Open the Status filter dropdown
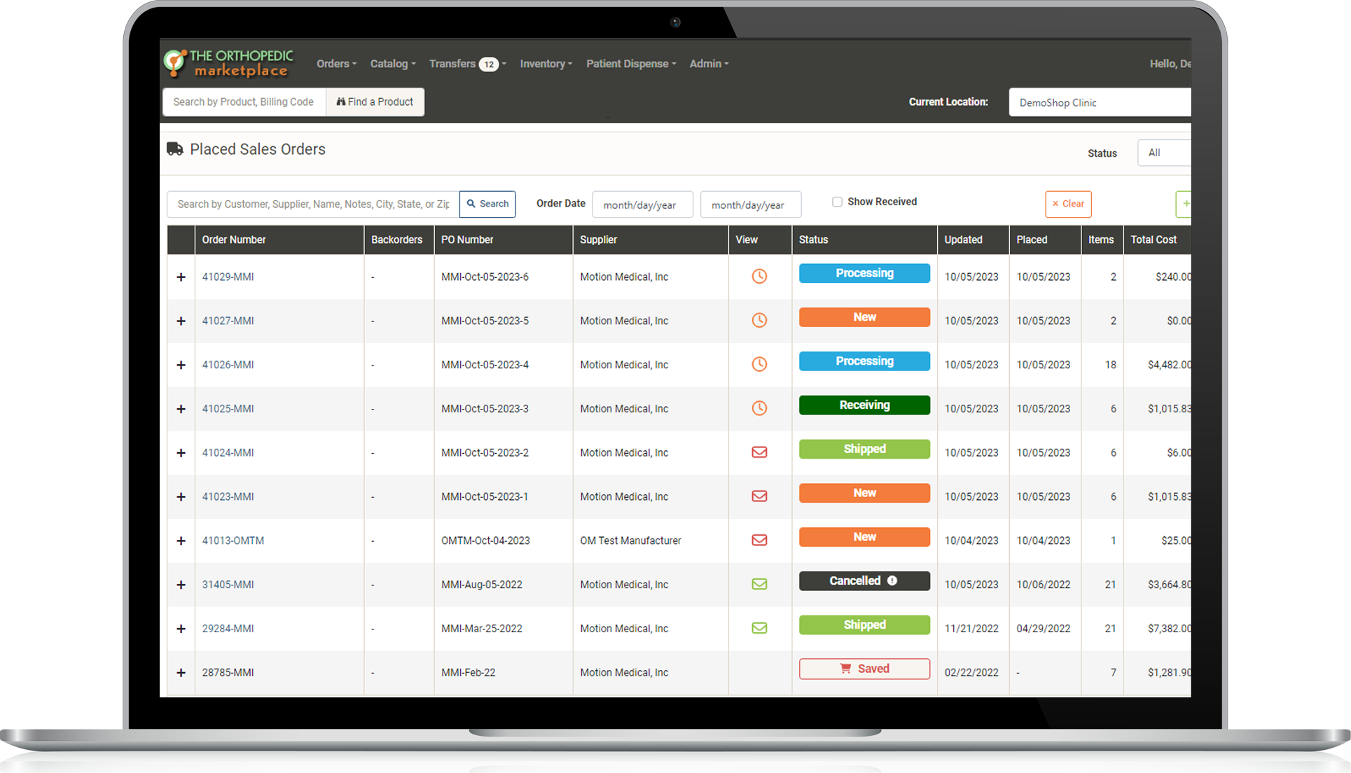This screenshot has width=1351, height=773. (1164, 153)
